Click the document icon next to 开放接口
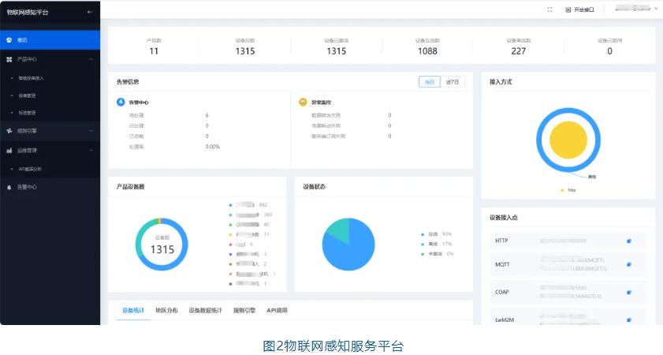This screenshot has height=355, width=663. click(568, 9)
